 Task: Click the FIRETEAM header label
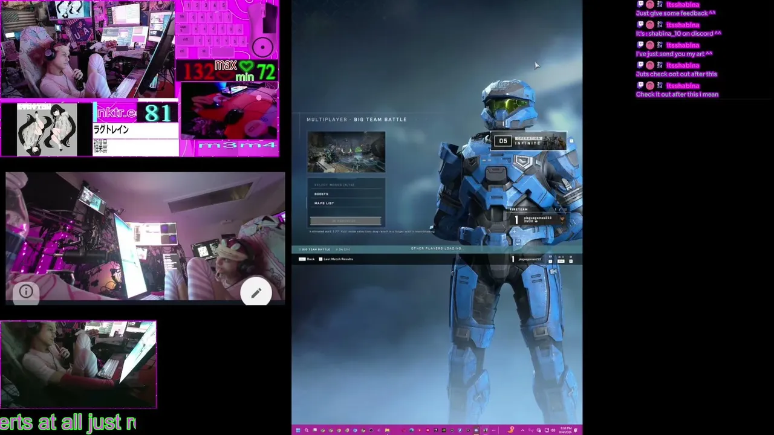point(518,209)
